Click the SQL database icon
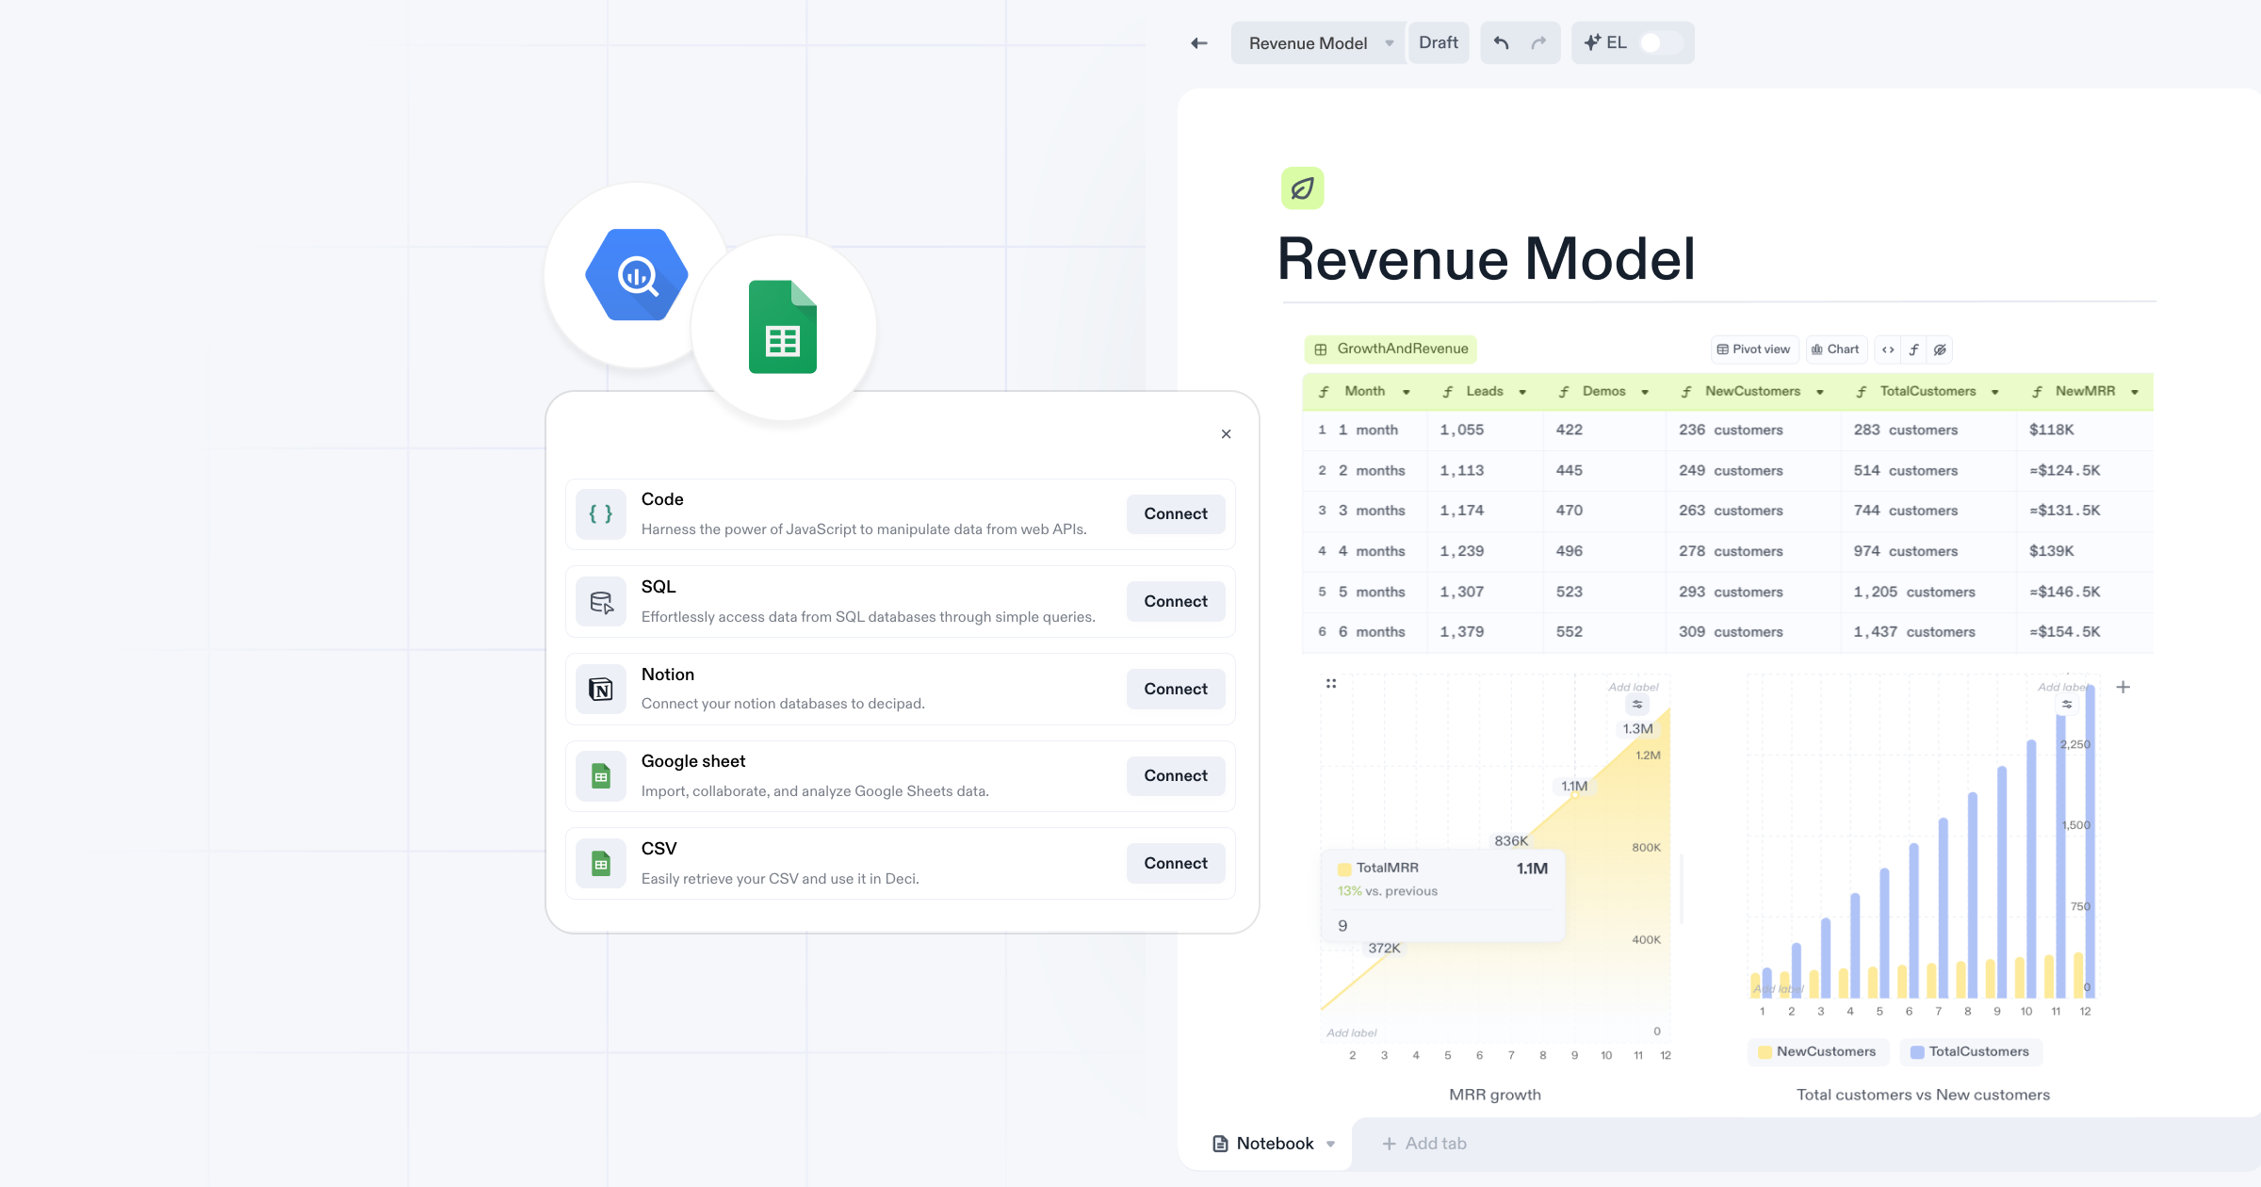The width and height of the screenshot is (2261, 1187). point(601,602)
